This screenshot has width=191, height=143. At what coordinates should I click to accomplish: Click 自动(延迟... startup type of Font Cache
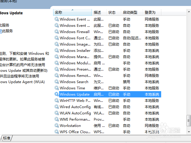132,38
